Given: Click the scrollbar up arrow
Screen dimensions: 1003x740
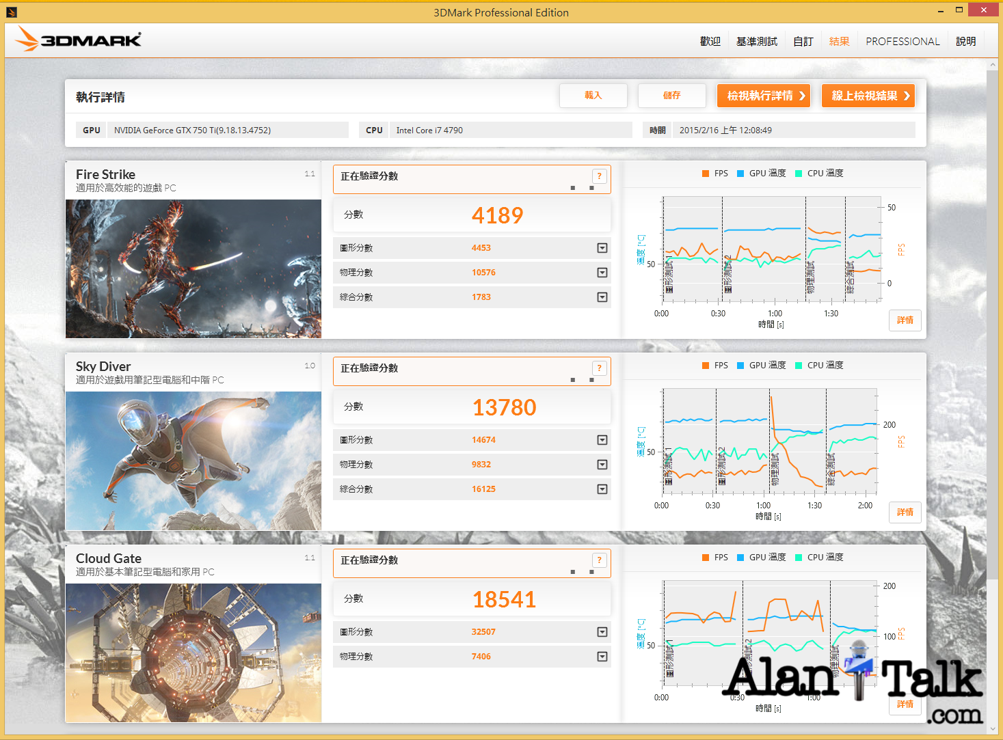Looking at the screenshot, I should click(x=993, y=66).
